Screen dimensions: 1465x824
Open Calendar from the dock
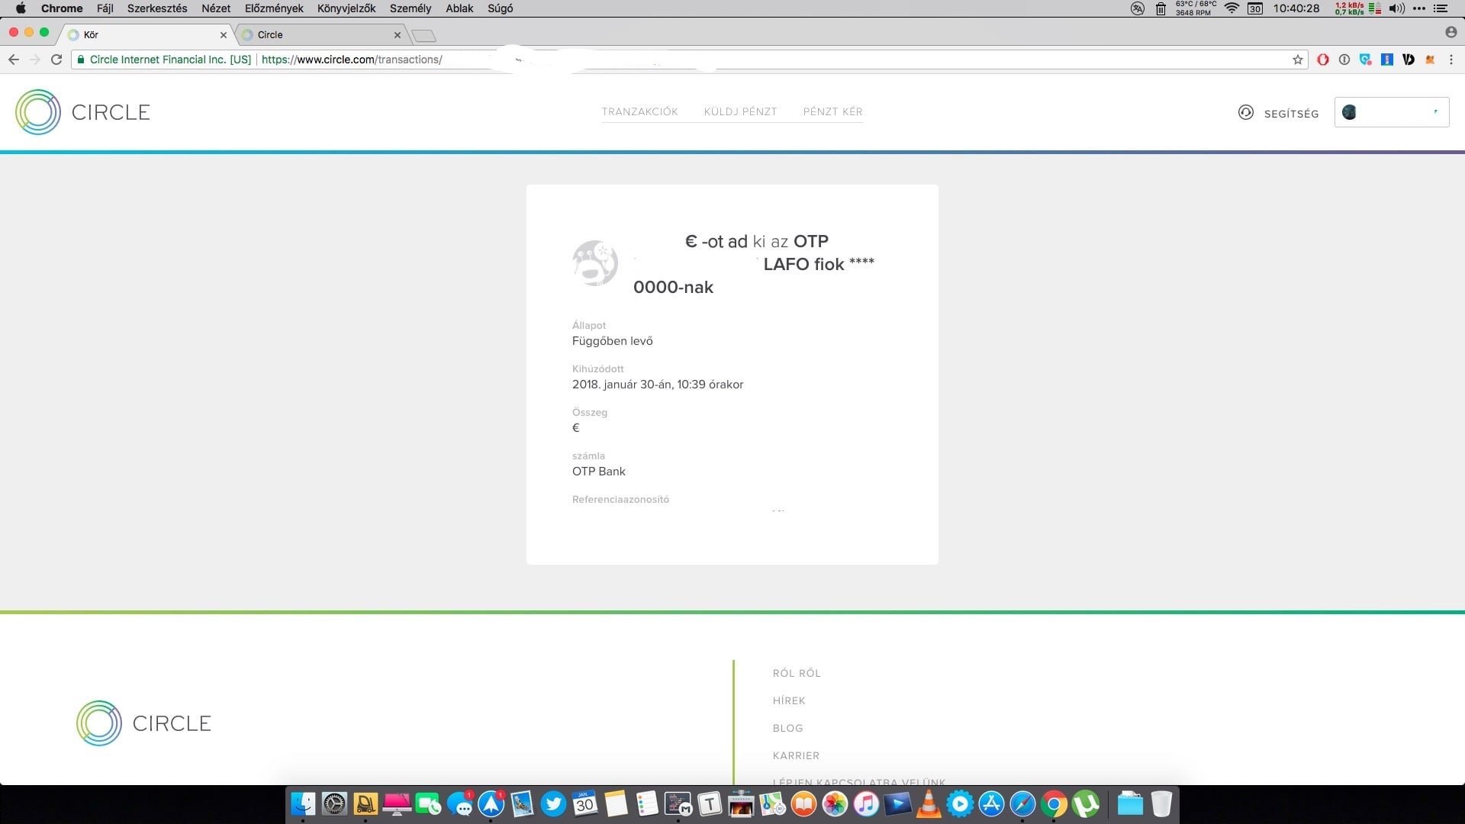pos(584,804)
